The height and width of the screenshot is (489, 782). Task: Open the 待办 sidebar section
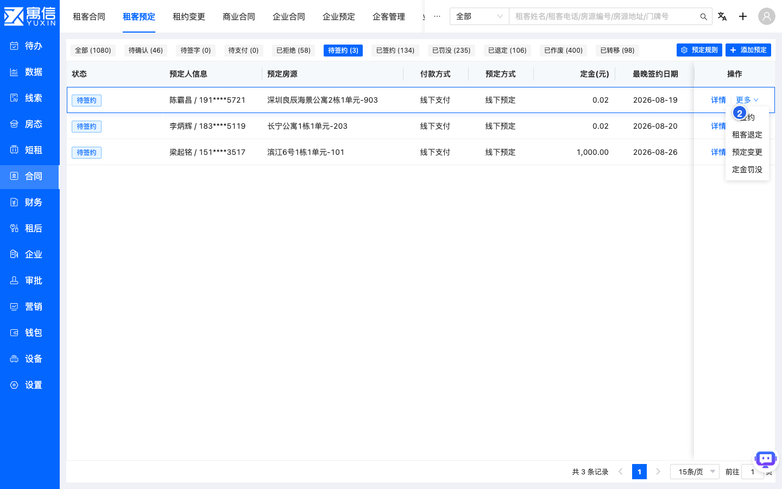click(29, 46)
